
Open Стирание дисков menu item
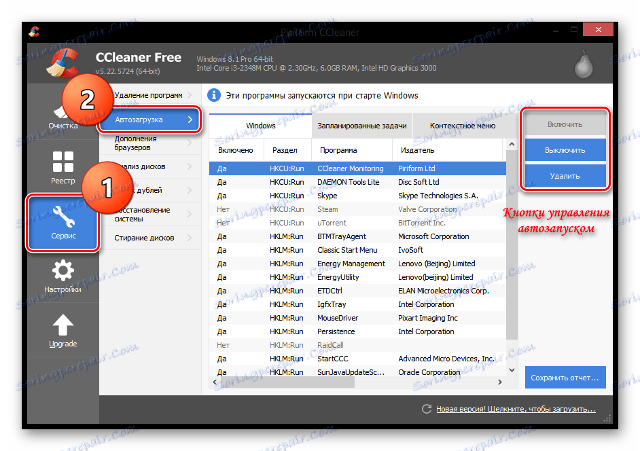tap(149, 238)
